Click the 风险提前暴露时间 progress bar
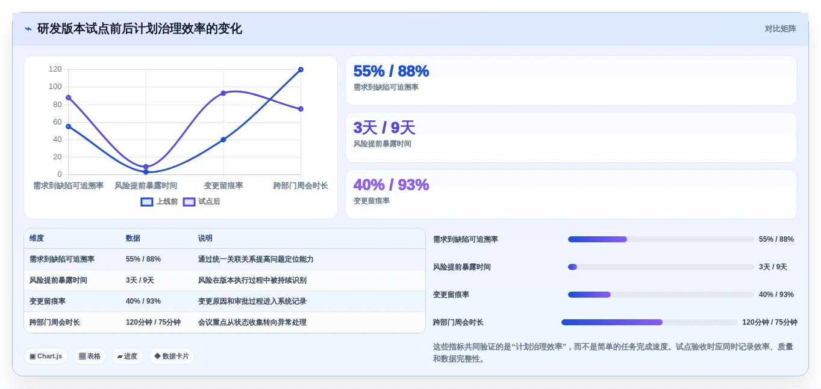This screenshot has width=821, height=389. point(661,267)
